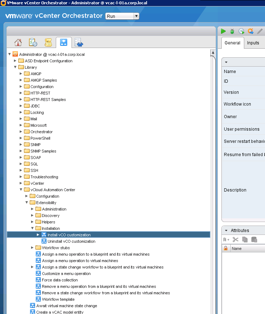Select the Troubleshooting folder
Screen dimensions: 265x314
[44, 177]
